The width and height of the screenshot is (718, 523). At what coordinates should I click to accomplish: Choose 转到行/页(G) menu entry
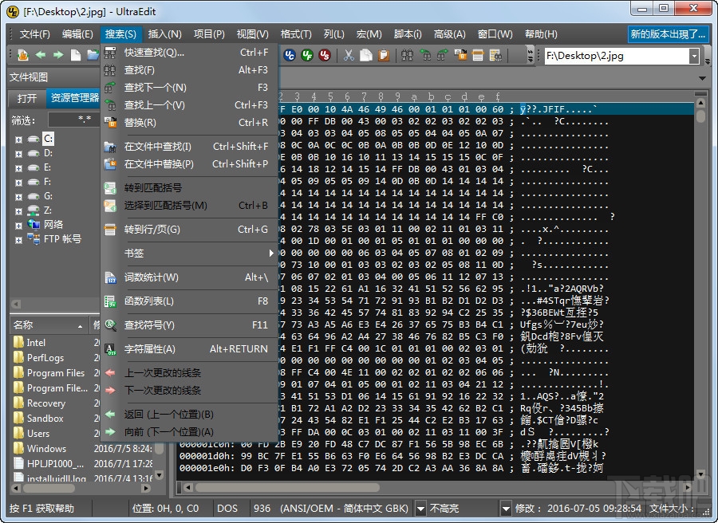[190, 230]
